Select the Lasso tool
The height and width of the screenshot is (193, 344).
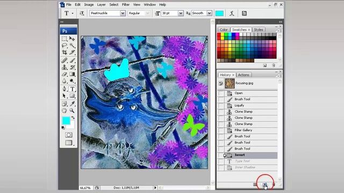pos(64,46)
